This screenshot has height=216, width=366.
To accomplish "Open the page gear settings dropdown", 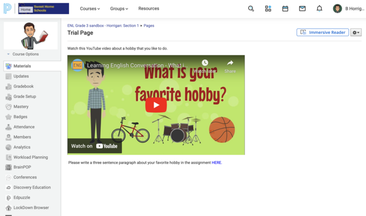I will click(x=356, y=32).
